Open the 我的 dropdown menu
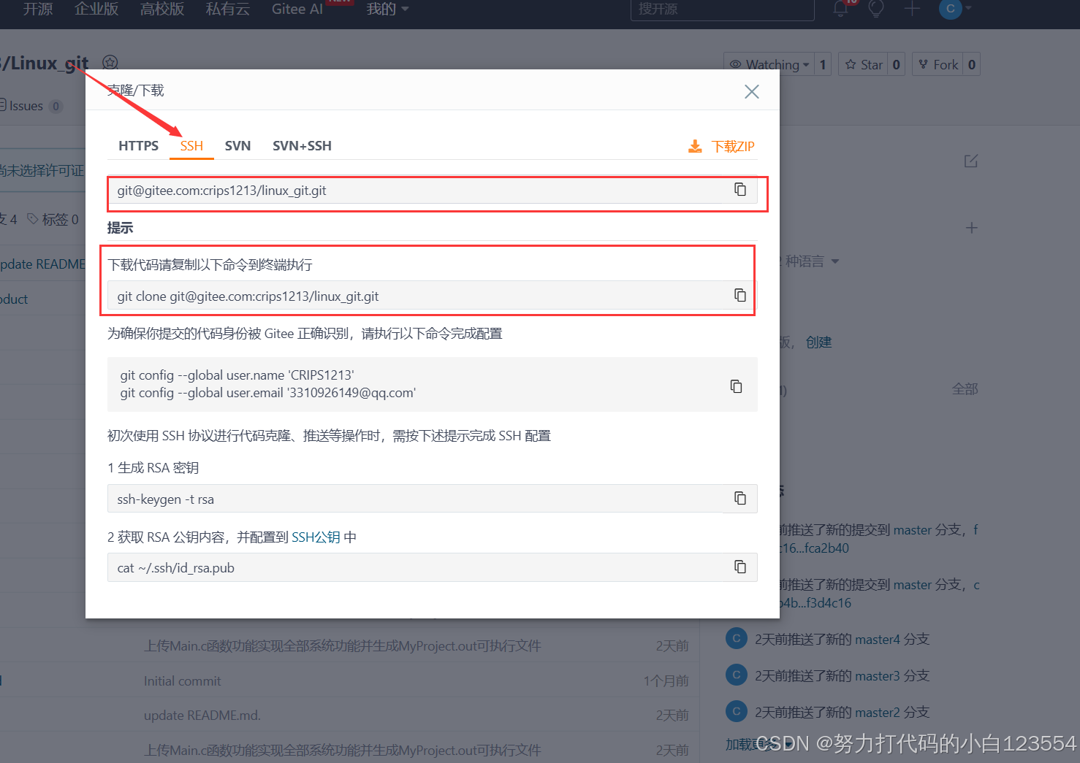This screenshot has width=1080, height=763. point(387,9)
